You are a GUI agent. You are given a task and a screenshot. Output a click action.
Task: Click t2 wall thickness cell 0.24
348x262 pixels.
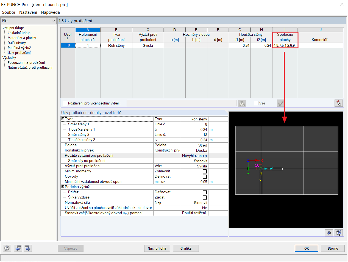coord(261,45)
